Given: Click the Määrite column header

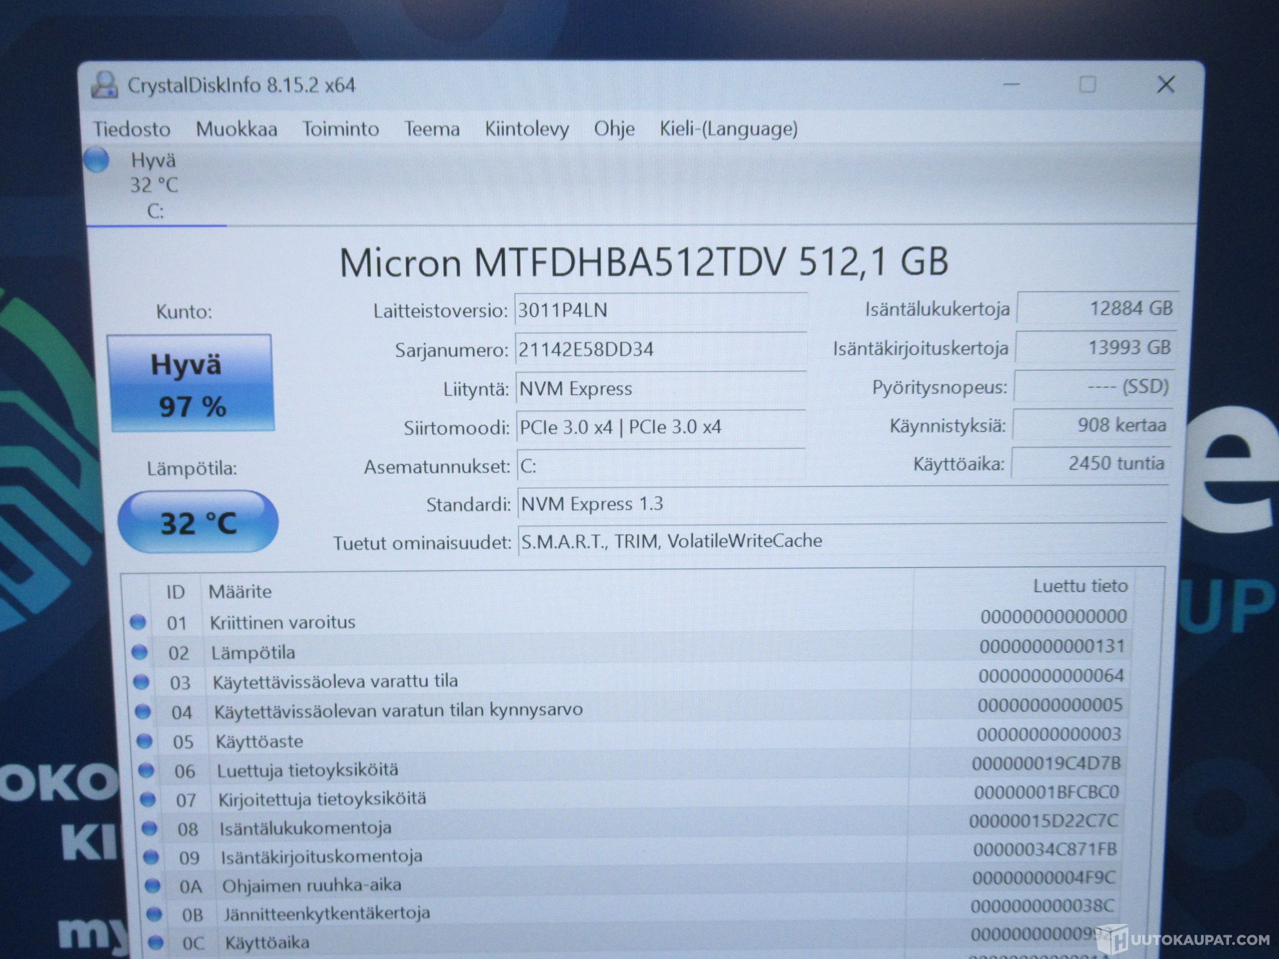Looking at the screenshot, I should pos(240,591).
